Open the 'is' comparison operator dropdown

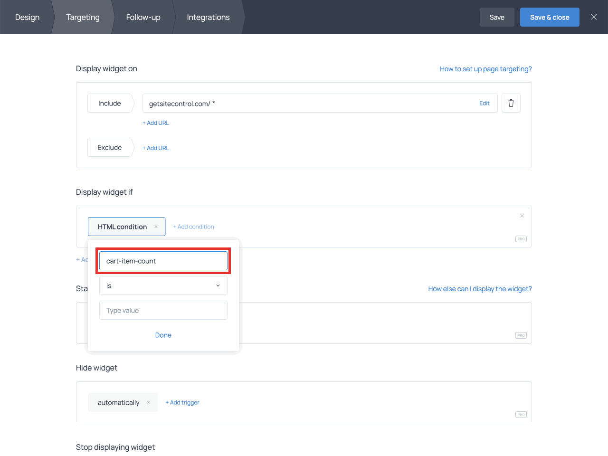point(163,285)
